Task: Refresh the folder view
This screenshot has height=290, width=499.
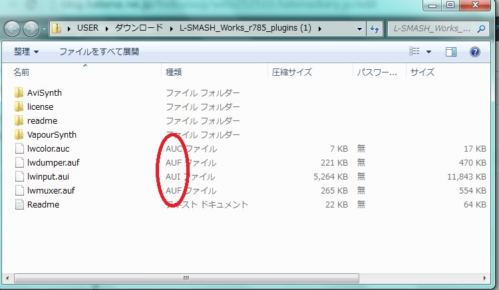Action: (374, 29)
